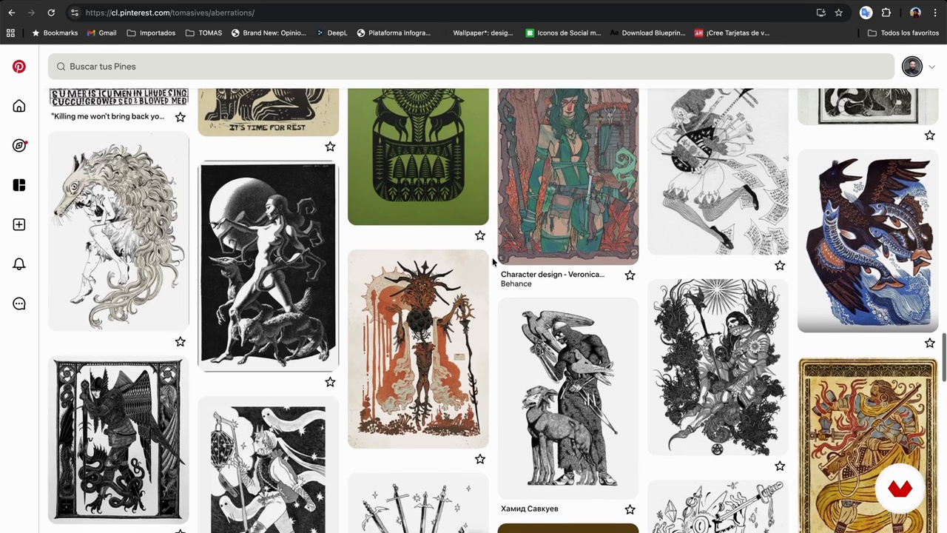Open the Bookmarks item in bookmarks bar

point(54,33)
